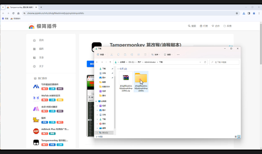This screenshot has width=262, height=154.
Task: Open the 新建 (New) dropdown
Action: [x=101, y=55]
